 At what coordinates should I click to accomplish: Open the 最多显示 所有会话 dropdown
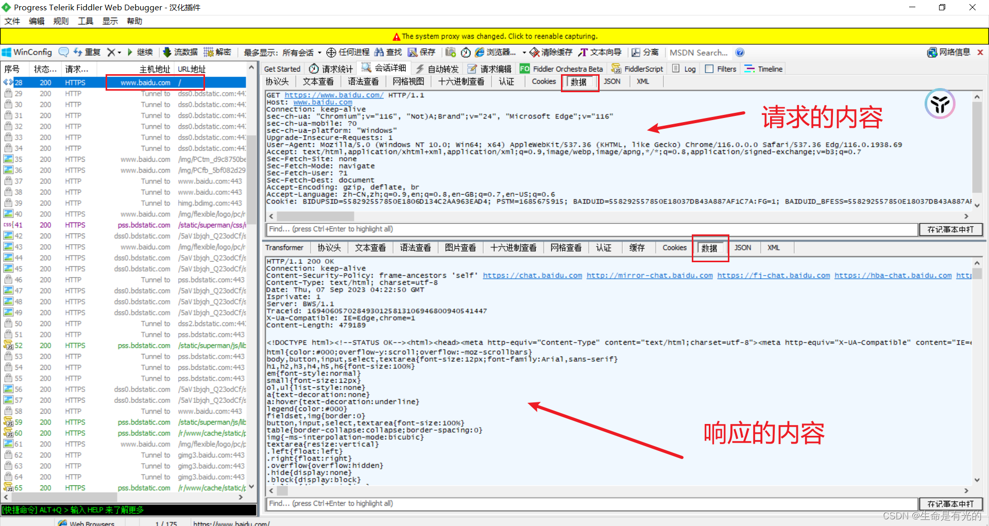[x=282, y=53]
